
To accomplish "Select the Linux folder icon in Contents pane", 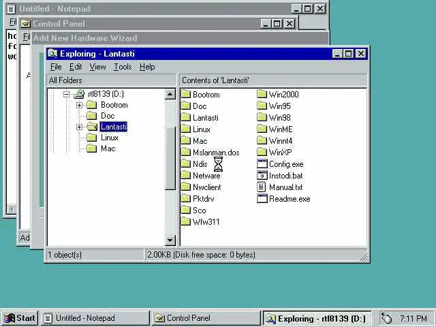I will coord(186,129).
